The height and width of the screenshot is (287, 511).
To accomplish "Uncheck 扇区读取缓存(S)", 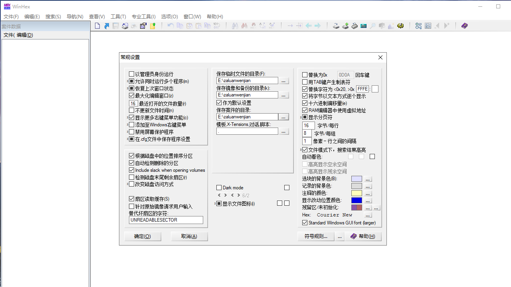I will tap(132, 199).
